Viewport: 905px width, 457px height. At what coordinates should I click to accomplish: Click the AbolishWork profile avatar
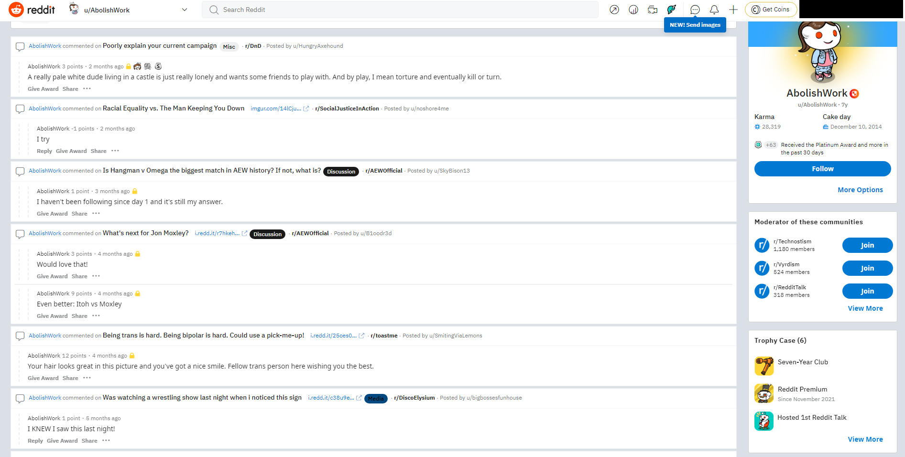coord(822,53)
